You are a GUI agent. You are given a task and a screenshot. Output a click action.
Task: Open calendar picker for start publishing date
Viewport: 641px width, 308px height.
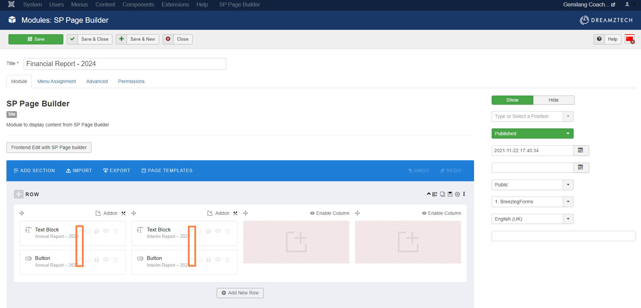(581, 150)
